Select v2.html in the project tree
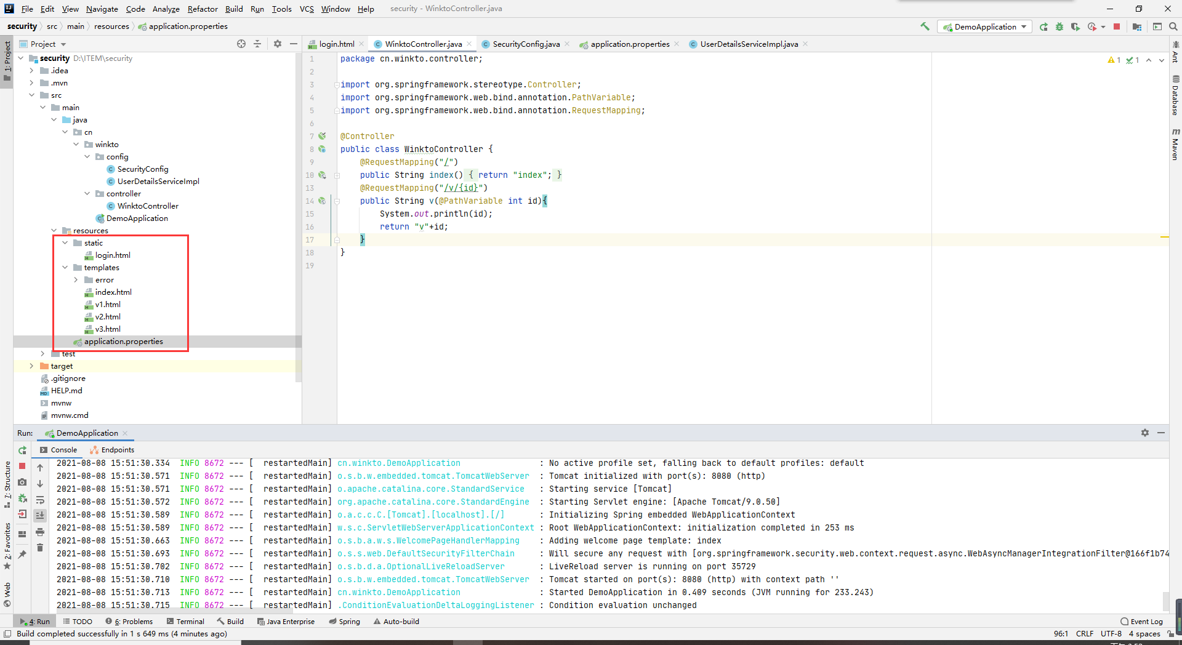The width and height of the screenshot is (1182, 645). [x=108, y=317]
